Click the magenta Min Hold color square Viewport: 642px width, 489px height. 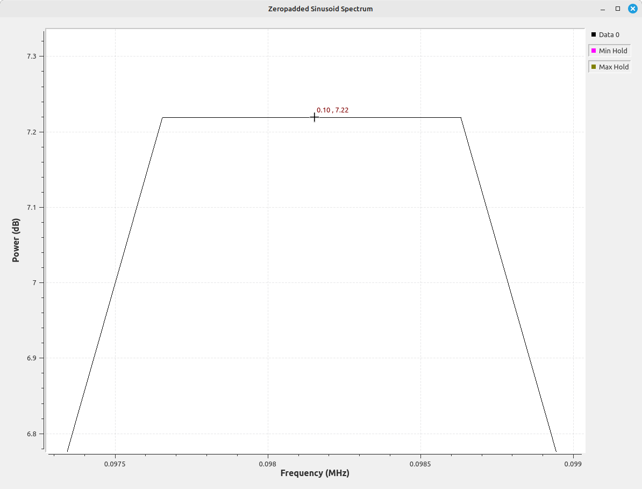point(594,51)
